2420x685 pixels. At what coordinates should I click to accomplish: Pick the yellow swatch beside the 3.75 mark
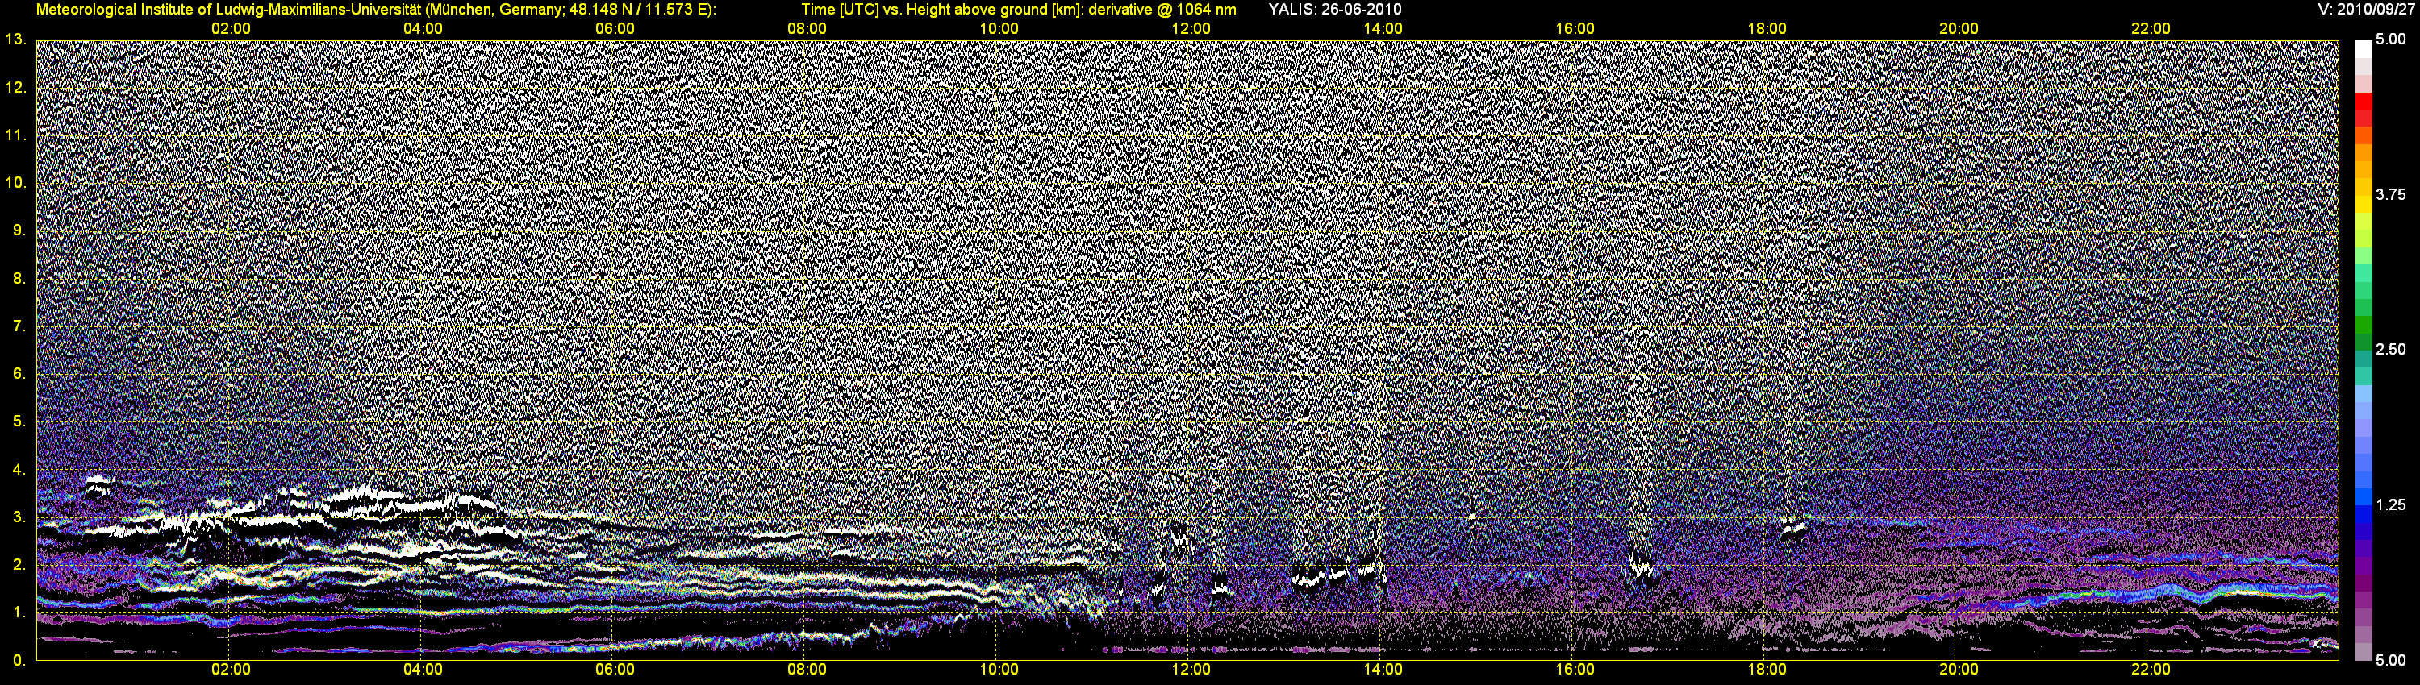tap(2363, 205)
